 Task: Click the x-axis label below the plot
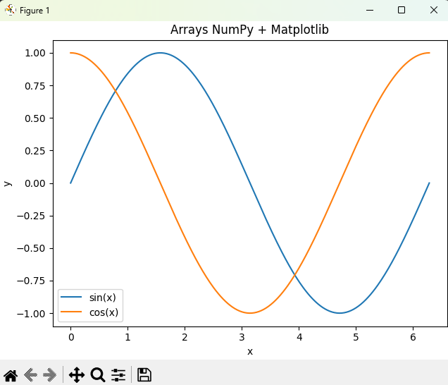249,351
